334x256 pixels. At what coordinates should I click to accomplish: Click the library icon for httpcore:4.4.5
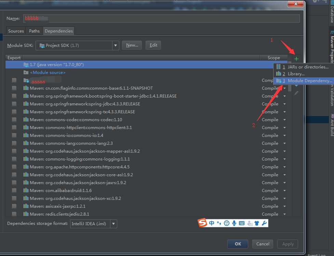(x=26, y=167)
